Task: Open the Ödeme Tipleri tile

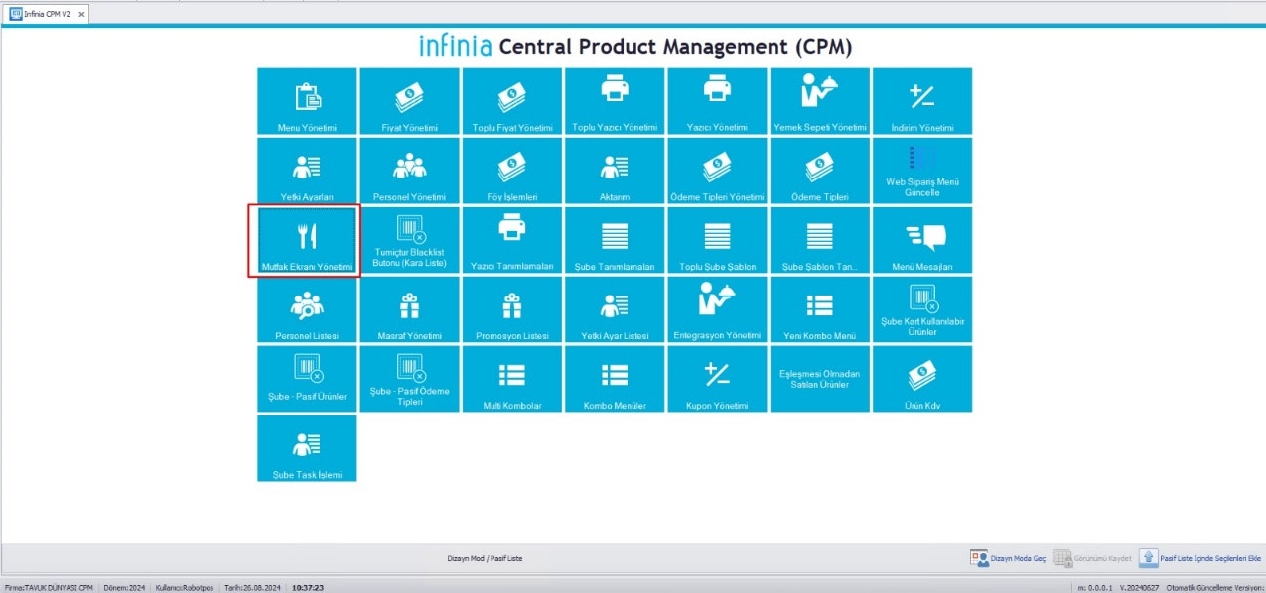Action: (820, 171)
